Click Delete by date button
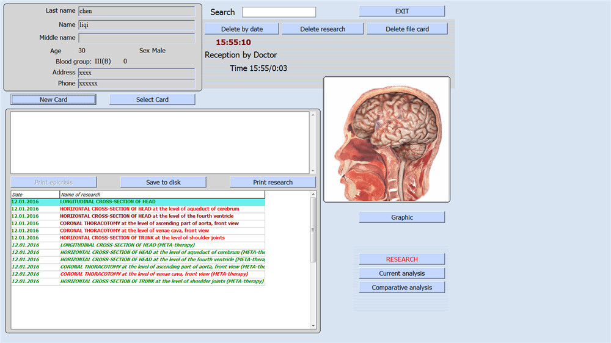The height and width of the screenshot is (343, 611). tap(241, 29)
